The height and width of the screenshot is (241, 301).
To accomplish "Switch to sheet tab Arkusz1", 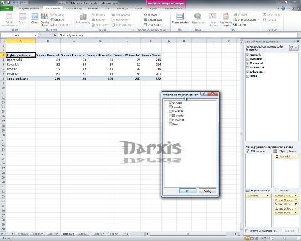I will click(83, 234).
